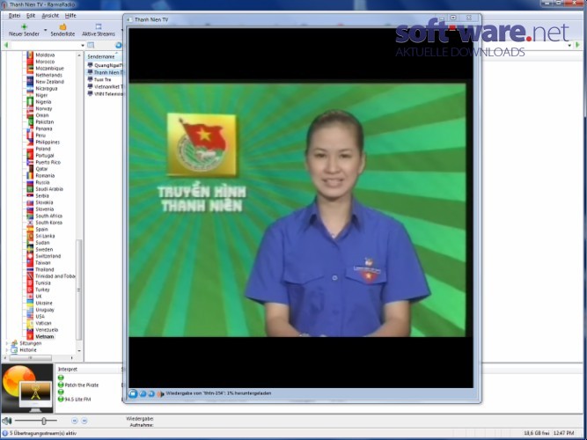
Task: Select Switzerland in the country tree
Action: tap(48, 256)
